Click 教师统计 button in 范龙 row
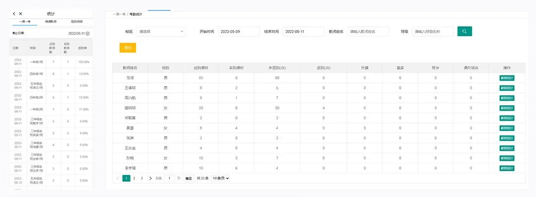Viewport: 536px width, 197px height. pyautogui.click(x=507, y=78)
